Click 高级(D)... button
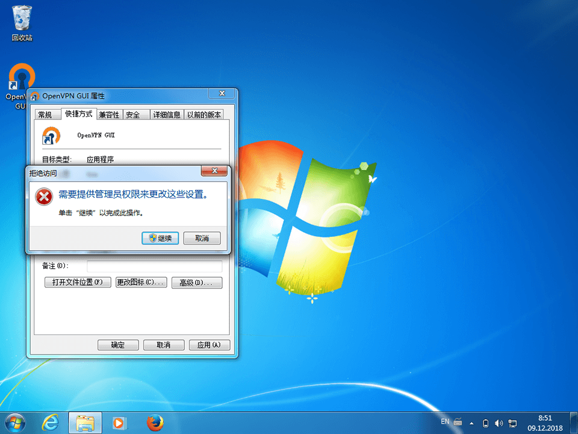This screenshot has height=434, width=578. 197,283
